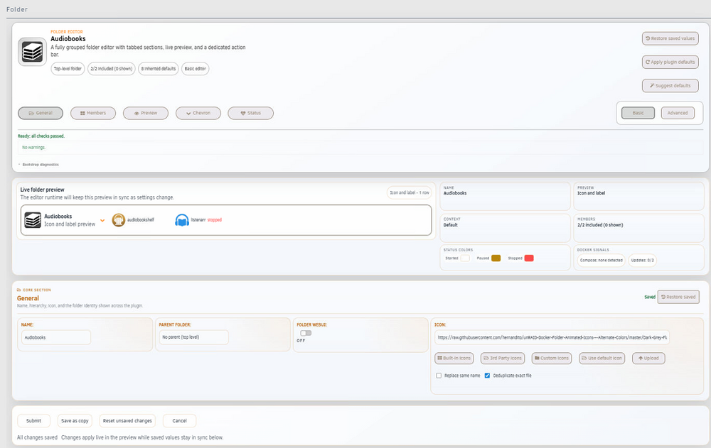Open the Status tab
711x448 pixels.
[x=250, y=114]
